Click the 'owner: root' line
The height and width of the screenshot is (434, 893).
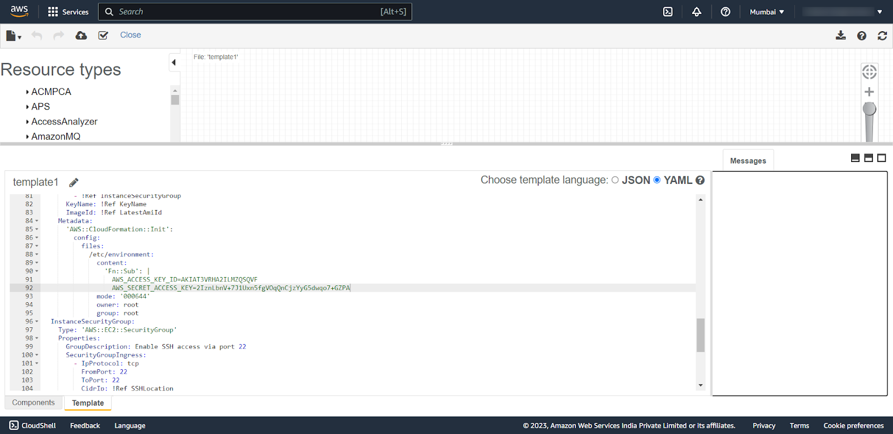click(117, 305)
